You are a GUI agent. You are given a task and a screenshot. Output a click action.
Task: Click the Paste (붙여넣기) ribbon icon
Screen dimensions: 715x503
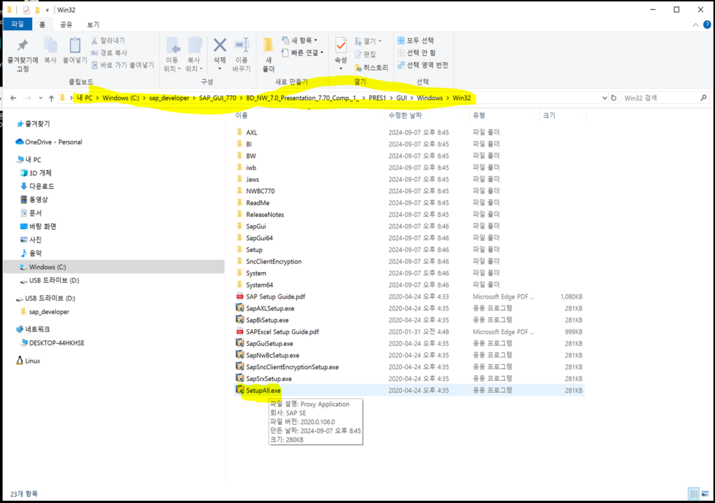pos(75,45)
